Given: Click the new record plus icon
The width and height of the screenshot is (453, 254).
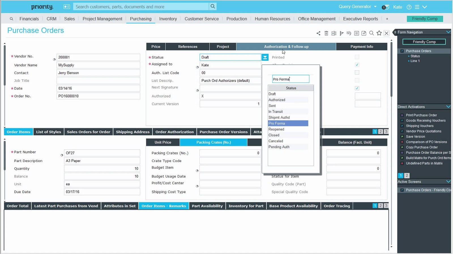Looking at the screenshot, I should (364, 33).
